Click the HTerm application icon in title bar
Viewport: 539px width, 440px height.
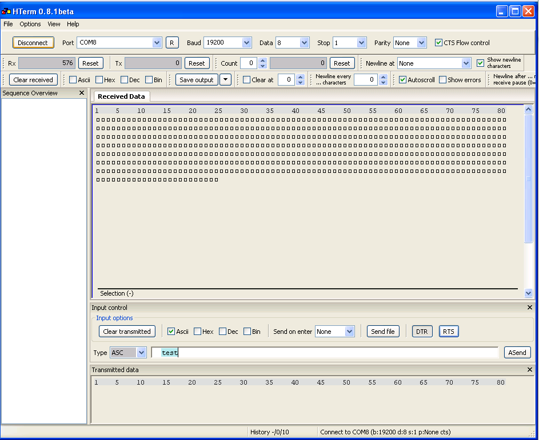pyautogui.click(x=6, y=11)
